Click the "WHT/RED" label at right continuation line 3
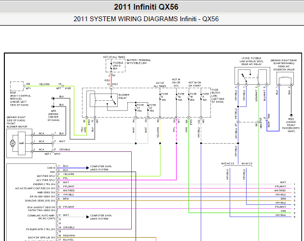The width and height of the screenshot is (304, 241). tap(280, 190)
